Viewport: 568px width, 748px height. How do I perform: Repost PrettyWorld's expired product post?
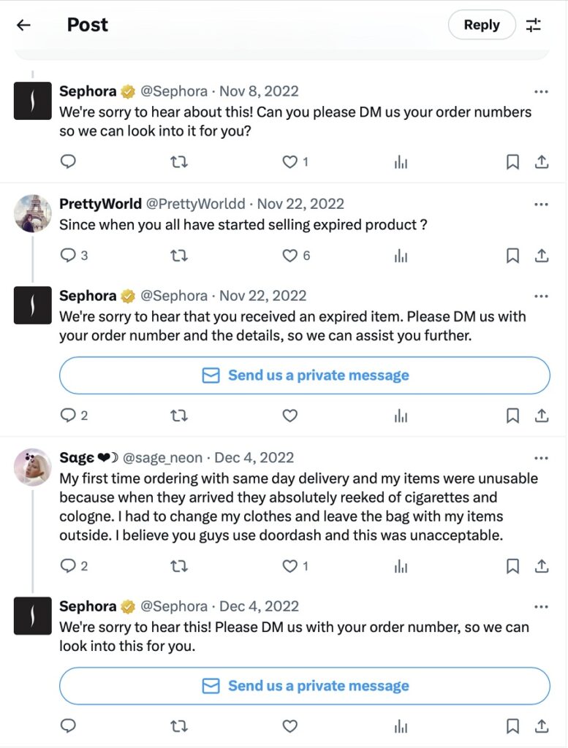click(178, 255)
